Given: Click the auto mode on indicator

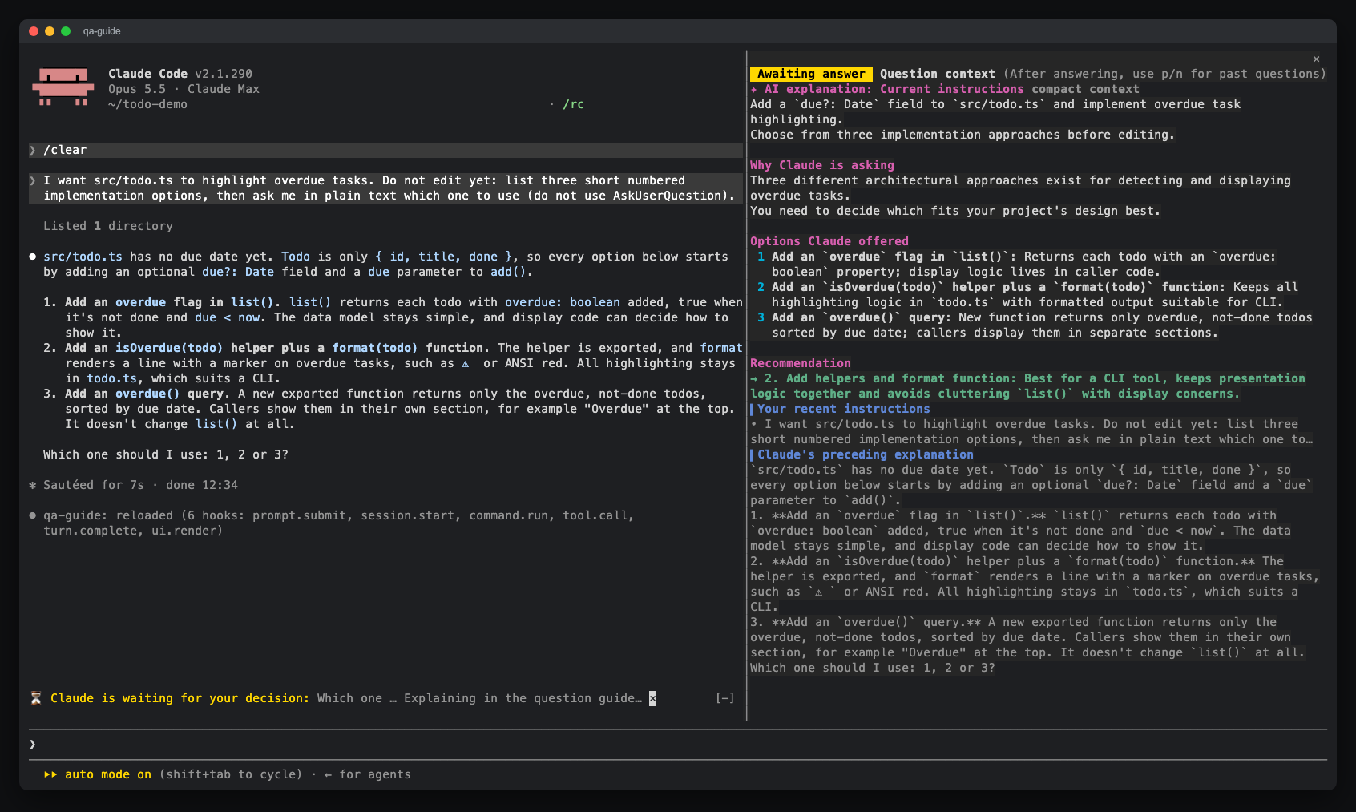Looking at the screenshot, I should (108, 774).
